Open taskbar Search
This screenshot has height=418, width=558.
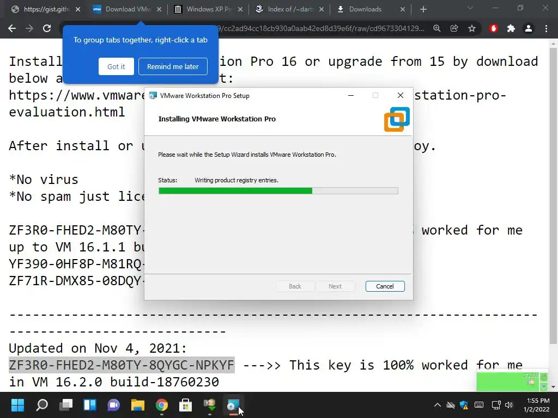click(41, 405)
